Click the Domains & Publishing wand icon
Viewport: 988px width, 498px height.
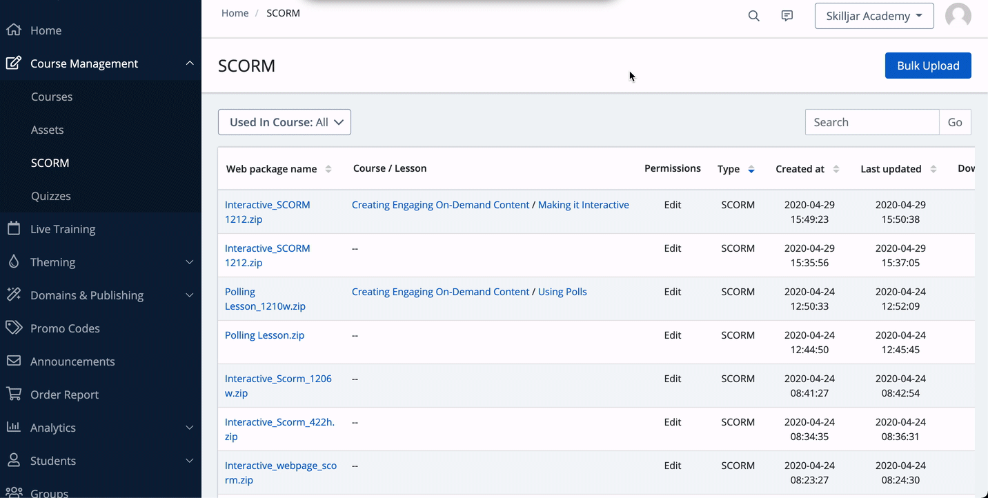13,295
